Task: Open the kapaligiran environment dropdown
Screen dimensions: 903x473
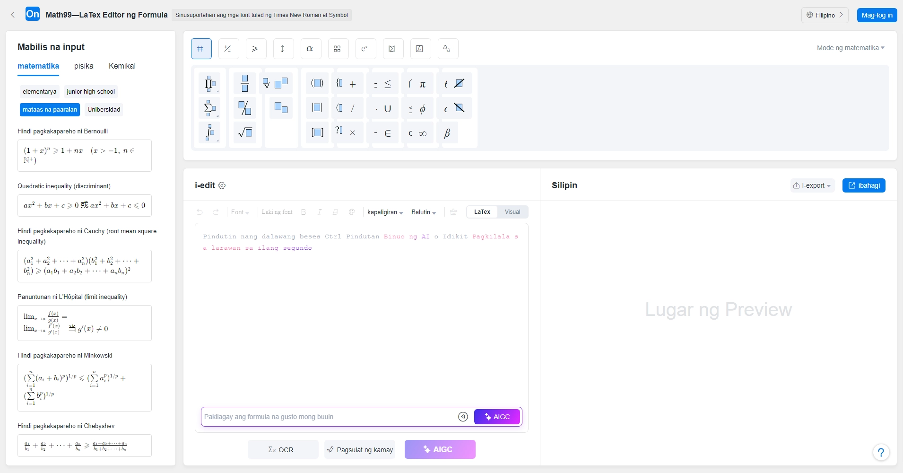Action: pos(385,212)
